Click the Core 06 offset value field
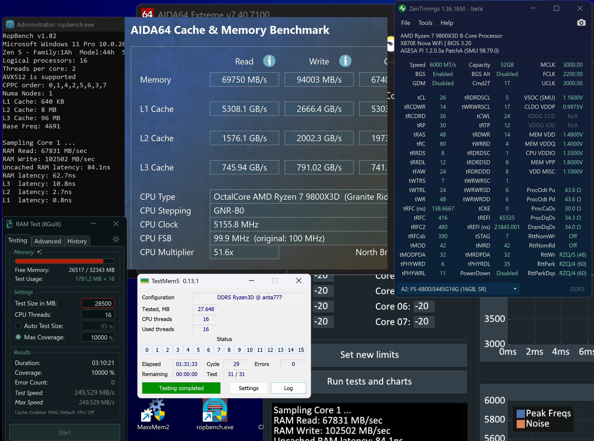This screenshot has height=441, width=594. (424, 306)
